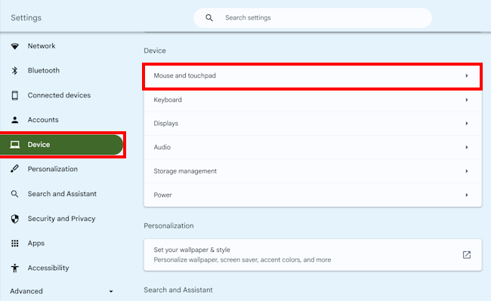This screenshot has width=491, height=301.
Task: Click the Security and Privacy shield icon
Action: pyautogui.click(x=14, y=219)
